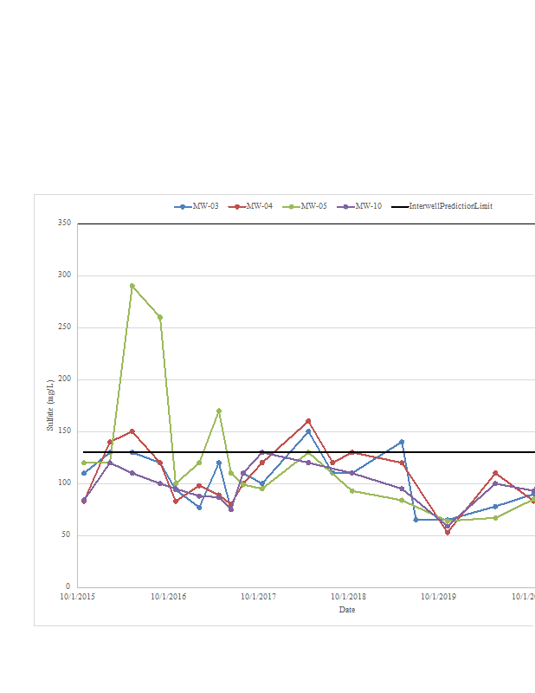Select the MW-05 peak point near 290
Viewport: 535px width, 693px height.
click(x=132, y=286)
